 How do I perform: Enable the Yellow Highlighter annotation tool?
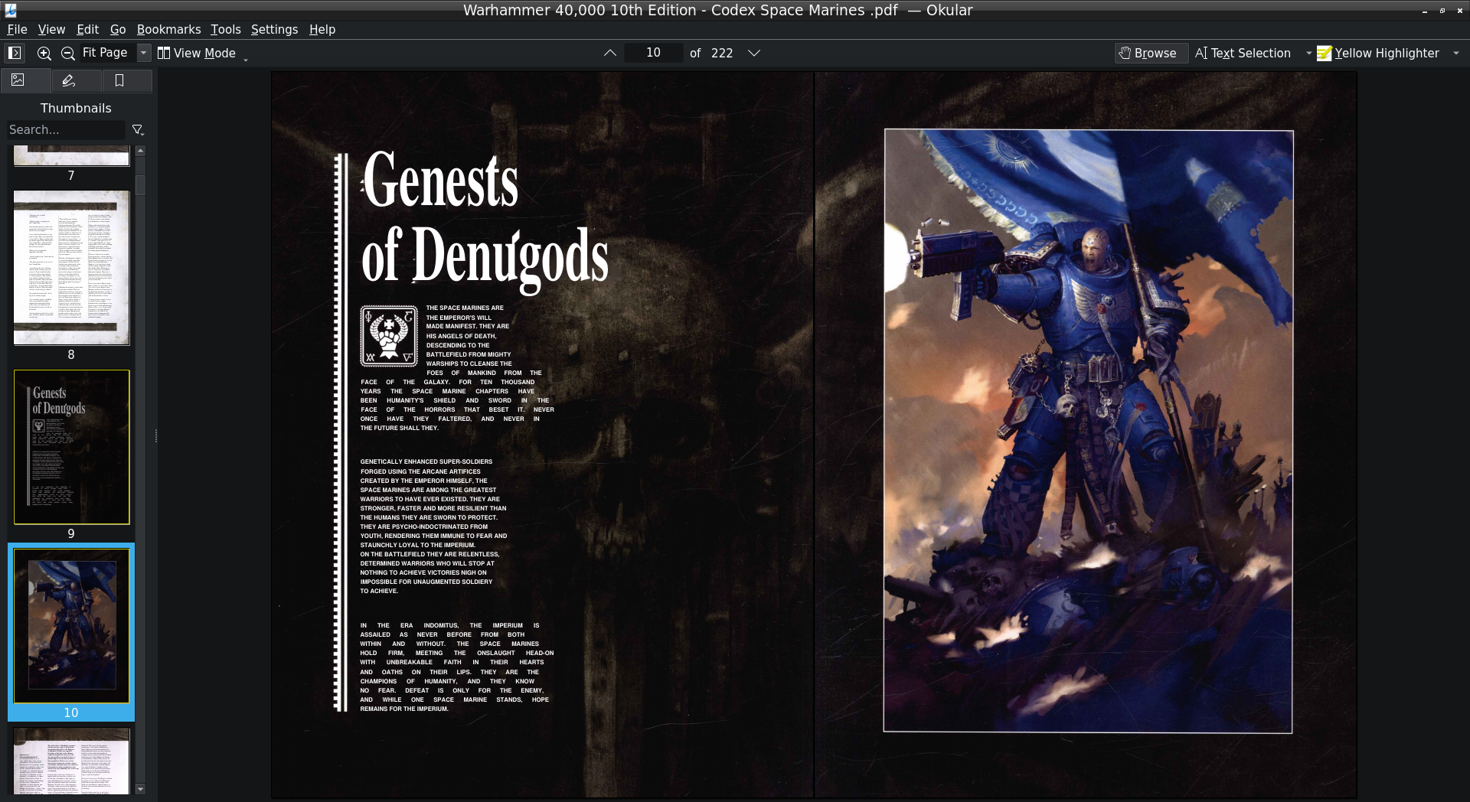(x=1378, y=53)
